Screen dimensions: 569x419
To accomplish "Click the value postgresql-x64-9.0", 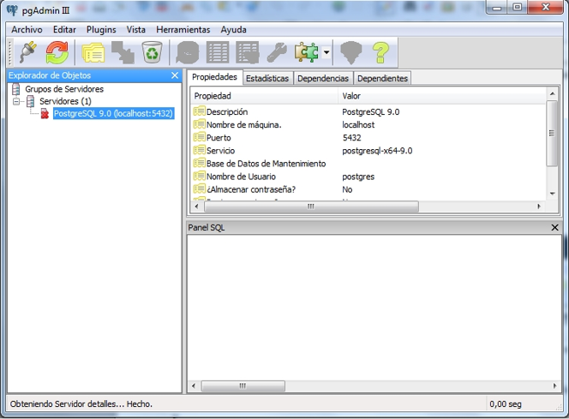I will [377, 151].
